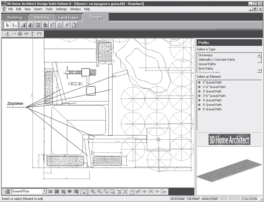Image resolution: width=264 pixels, height=202 pixels.
Task: Select the 4' Gravel Path element
Action: (212, 100)
